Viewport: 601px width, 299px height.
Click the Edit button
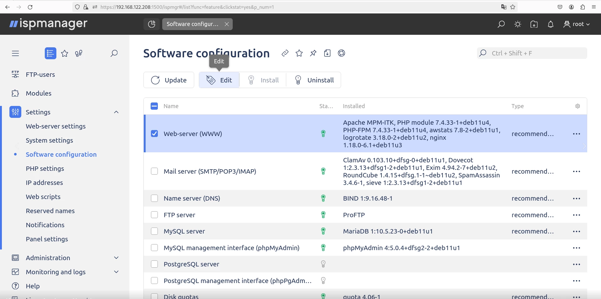pyautogui.click(x=219, y=80)
